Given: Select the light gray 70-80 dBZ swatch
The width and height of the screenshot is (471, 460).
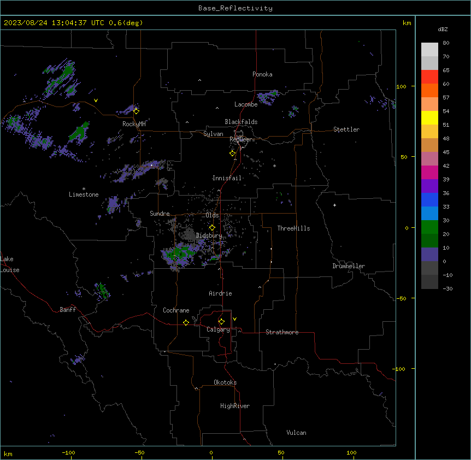Looking at the screenshot, I should tap(429, 49).
